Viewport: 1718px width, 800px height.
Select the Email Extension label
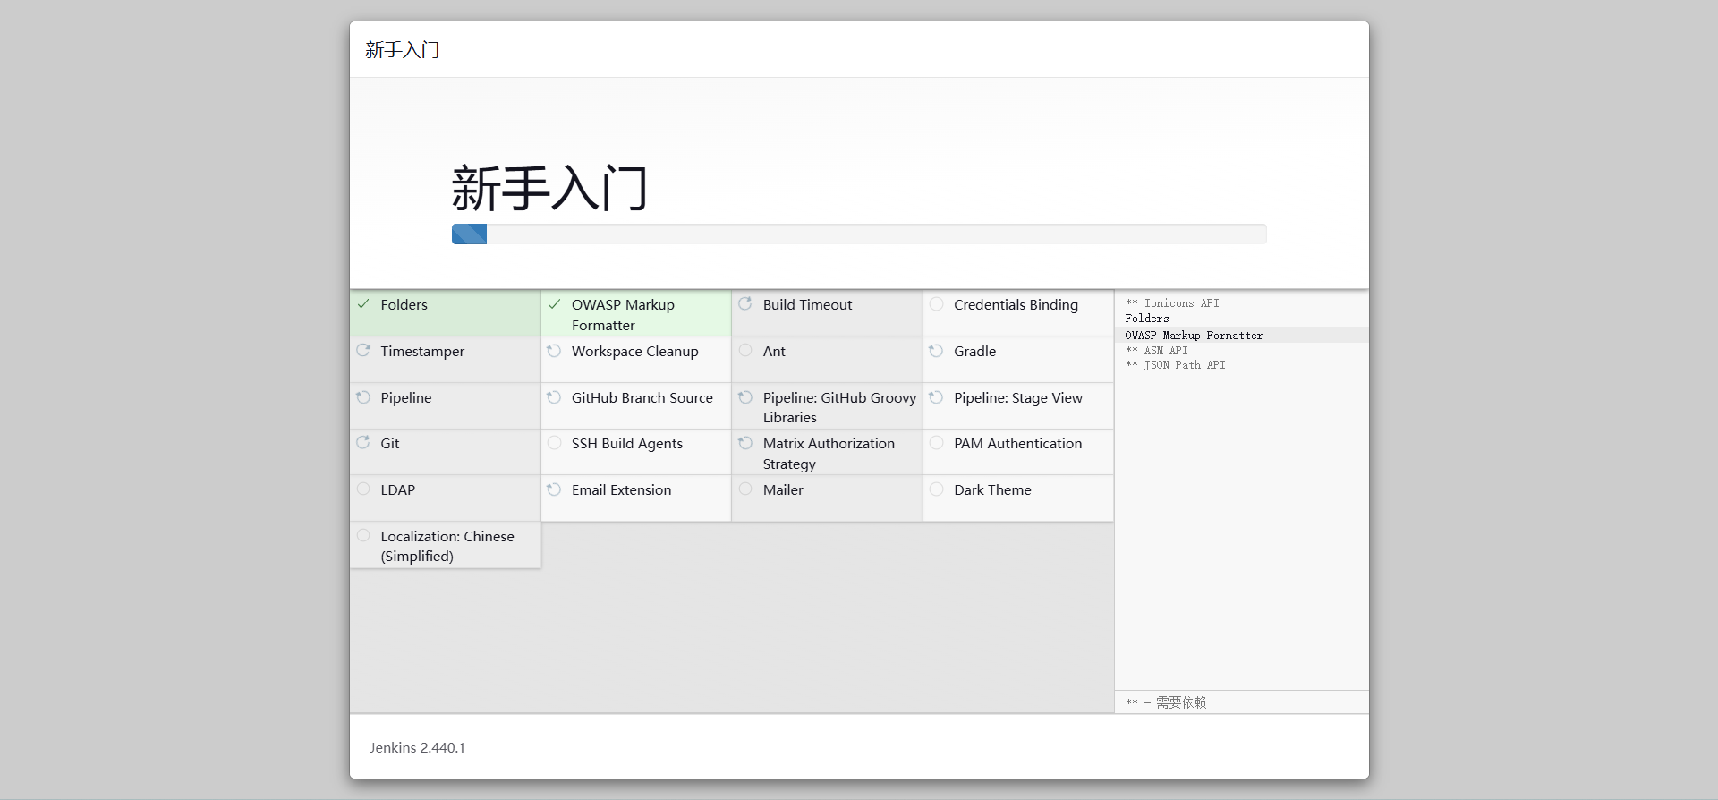[621, 490]
